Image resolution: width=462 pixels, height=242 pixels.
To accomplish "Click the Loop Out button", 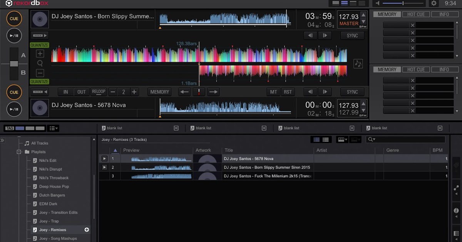I will [81, 92].
